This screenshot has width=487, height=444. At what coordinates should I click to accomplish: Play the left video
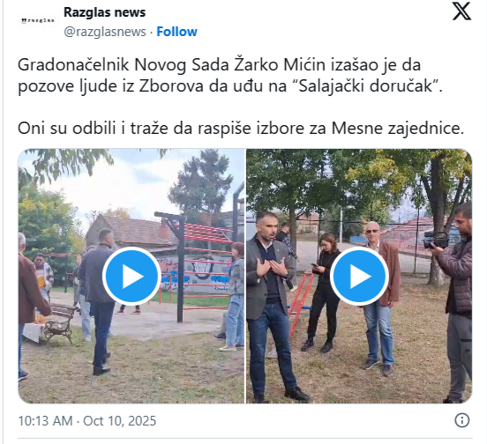(132, 276)
